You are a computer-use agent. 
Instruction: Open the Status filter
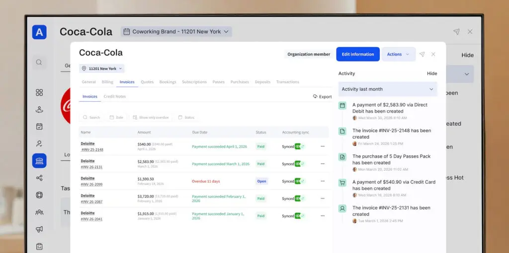pos(186,117)
